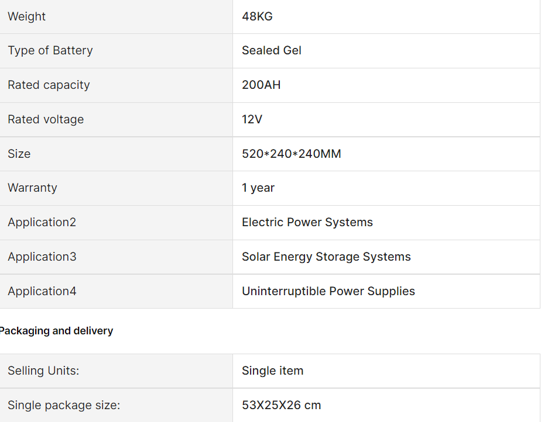Click the 53X25X26 cm package size
Screen dimensions: 541x422
(281, 405)
